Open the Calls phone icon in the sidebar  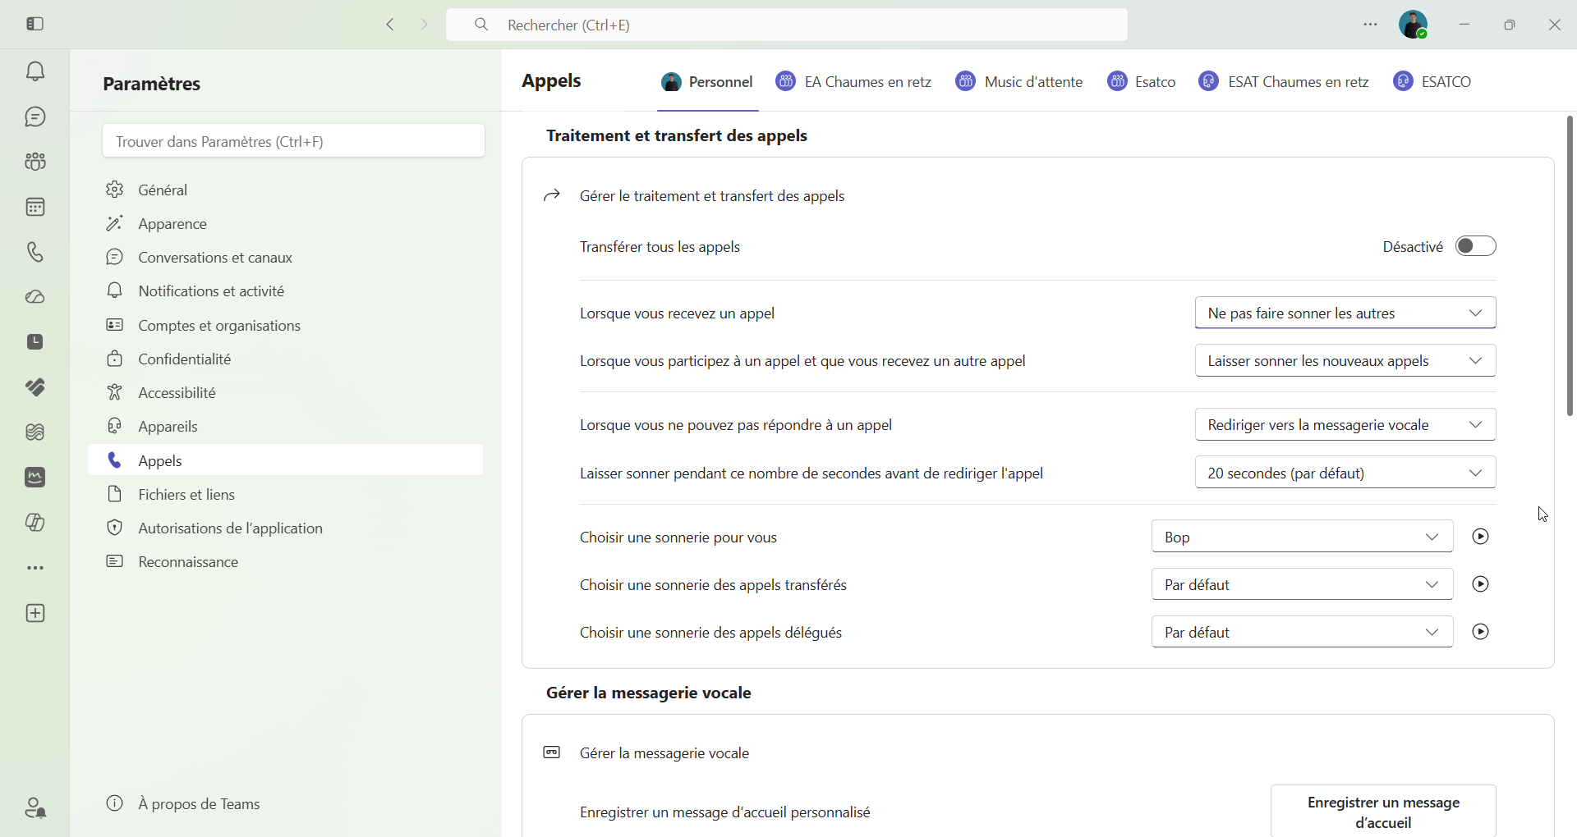click(x=34, y=252)
